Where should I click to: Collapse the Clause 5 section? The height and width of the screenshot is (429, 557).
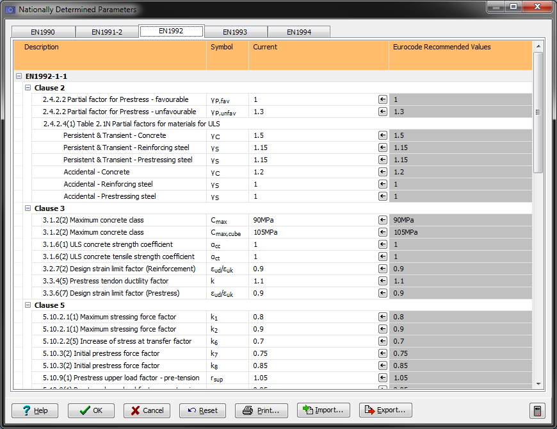pyautogui.click(x=28, y=305)
